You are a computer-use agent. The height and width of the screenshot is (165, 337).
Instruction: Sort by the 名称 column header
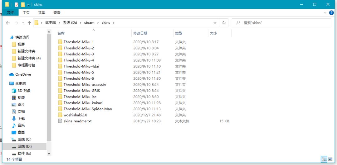coord(61,33)
